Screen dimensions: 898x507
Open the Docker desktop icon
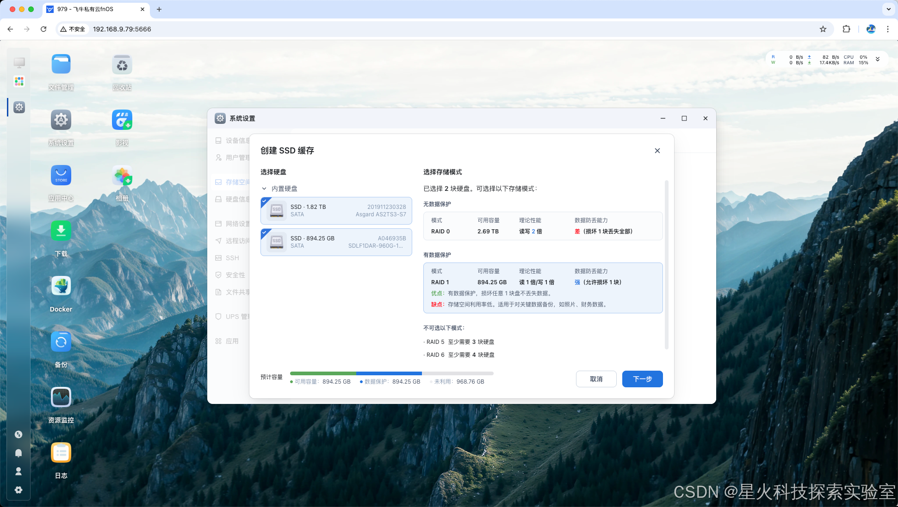pos(61,287)
